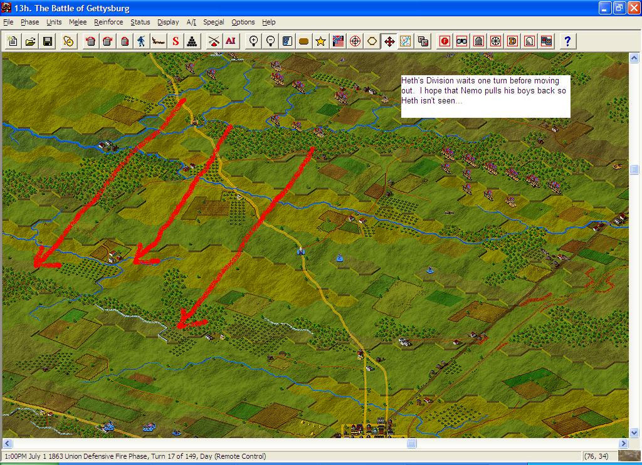Image resolution: width=642 pixels, height=465 pixels.
Task: Close the Battle of Gettysburg window
Action: click(633, 8)
